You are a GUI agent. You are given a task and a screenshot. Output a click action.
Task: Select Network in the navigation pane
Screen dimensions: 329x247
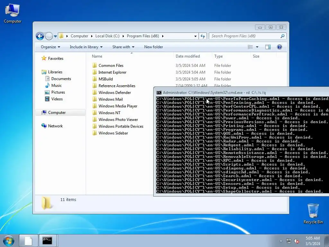(x=55, y=126)
